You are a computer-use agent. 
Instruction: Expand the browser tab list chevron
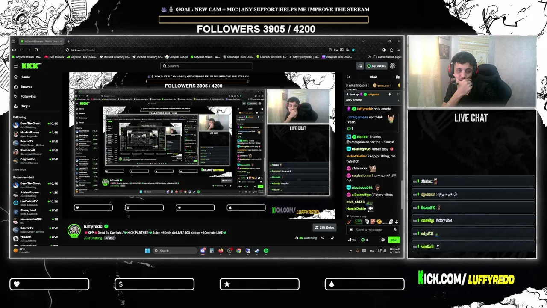[363, 41]
